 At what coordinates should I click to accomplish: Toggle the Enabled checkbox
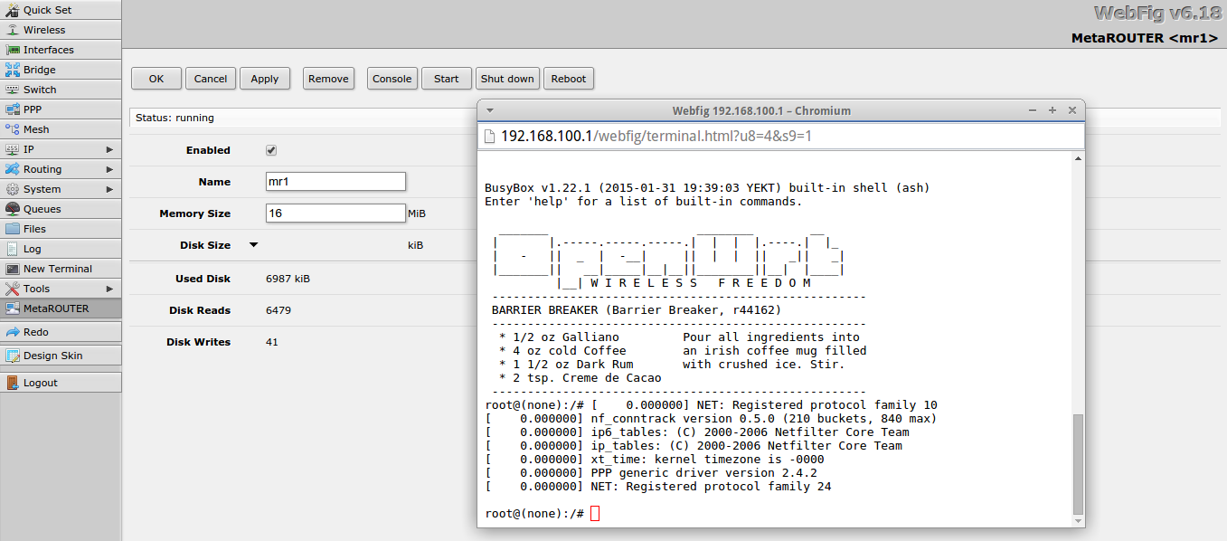(x=271, y=150)
